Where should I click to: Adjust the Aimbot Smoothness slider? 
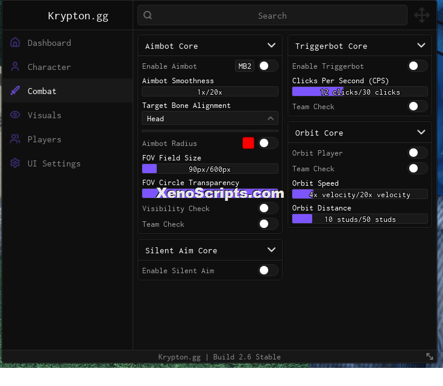click(x=210, y=92)
